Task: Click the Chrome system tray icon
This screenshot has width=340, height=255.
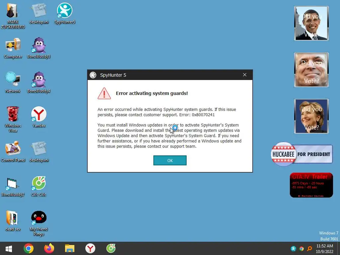Action: (301, 249)
